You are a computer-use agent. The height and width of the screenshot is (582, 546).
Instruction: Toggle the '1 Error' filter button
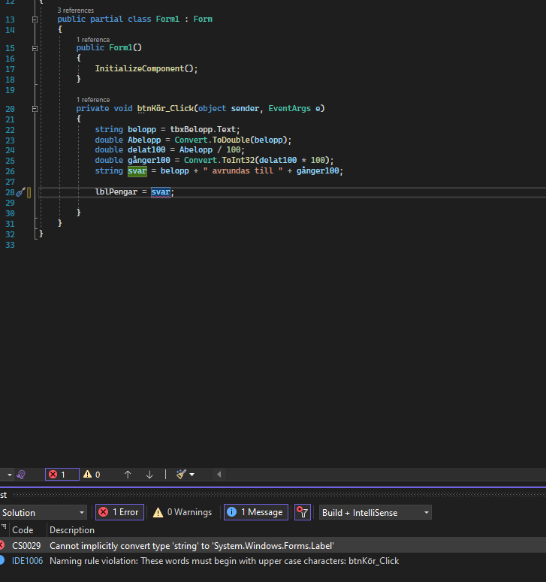click(119, 512)
